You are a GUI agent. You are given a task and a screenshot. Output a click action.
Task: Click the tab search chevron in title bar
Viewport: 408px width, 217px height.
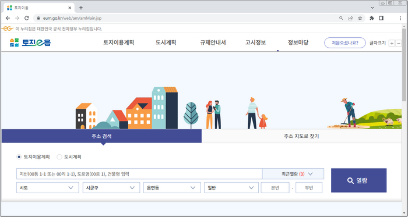pyautogui.click(x=372, y=8)
